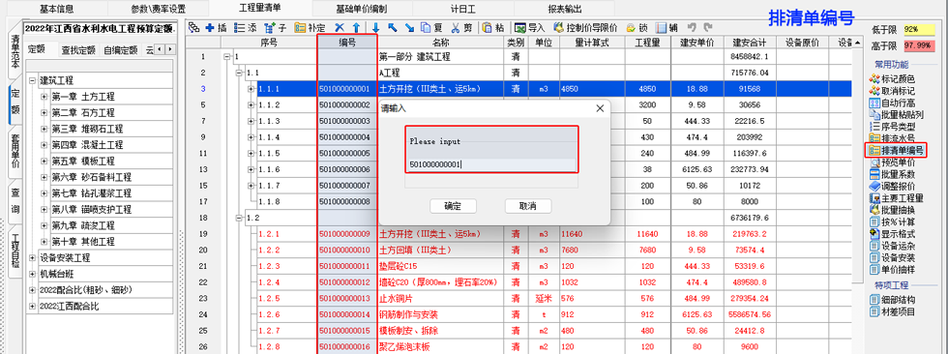Click 细部结构 under 特项工程
This screenshot has width=948, height=354.
pos(892,300)
